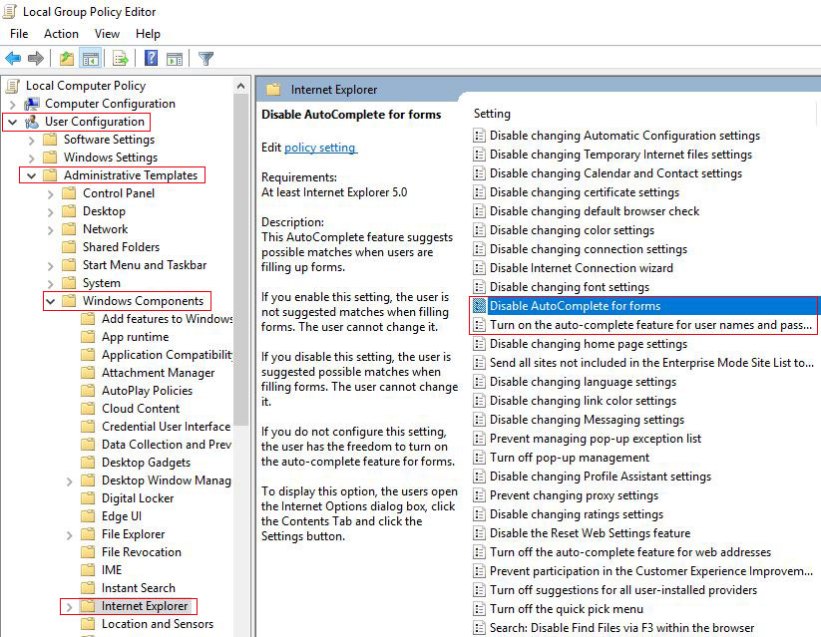Select the App runtime tree item
The height and width of the screenshot is (637, 821).
[x=135, y=337]
